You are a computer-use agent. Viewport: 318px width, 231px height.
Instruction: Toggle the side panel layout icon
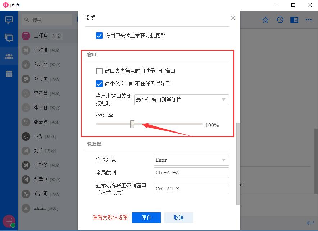294,20
